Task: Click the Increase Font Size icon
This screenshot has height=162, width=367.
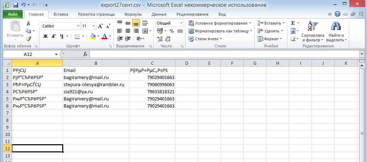Action: 100,26
